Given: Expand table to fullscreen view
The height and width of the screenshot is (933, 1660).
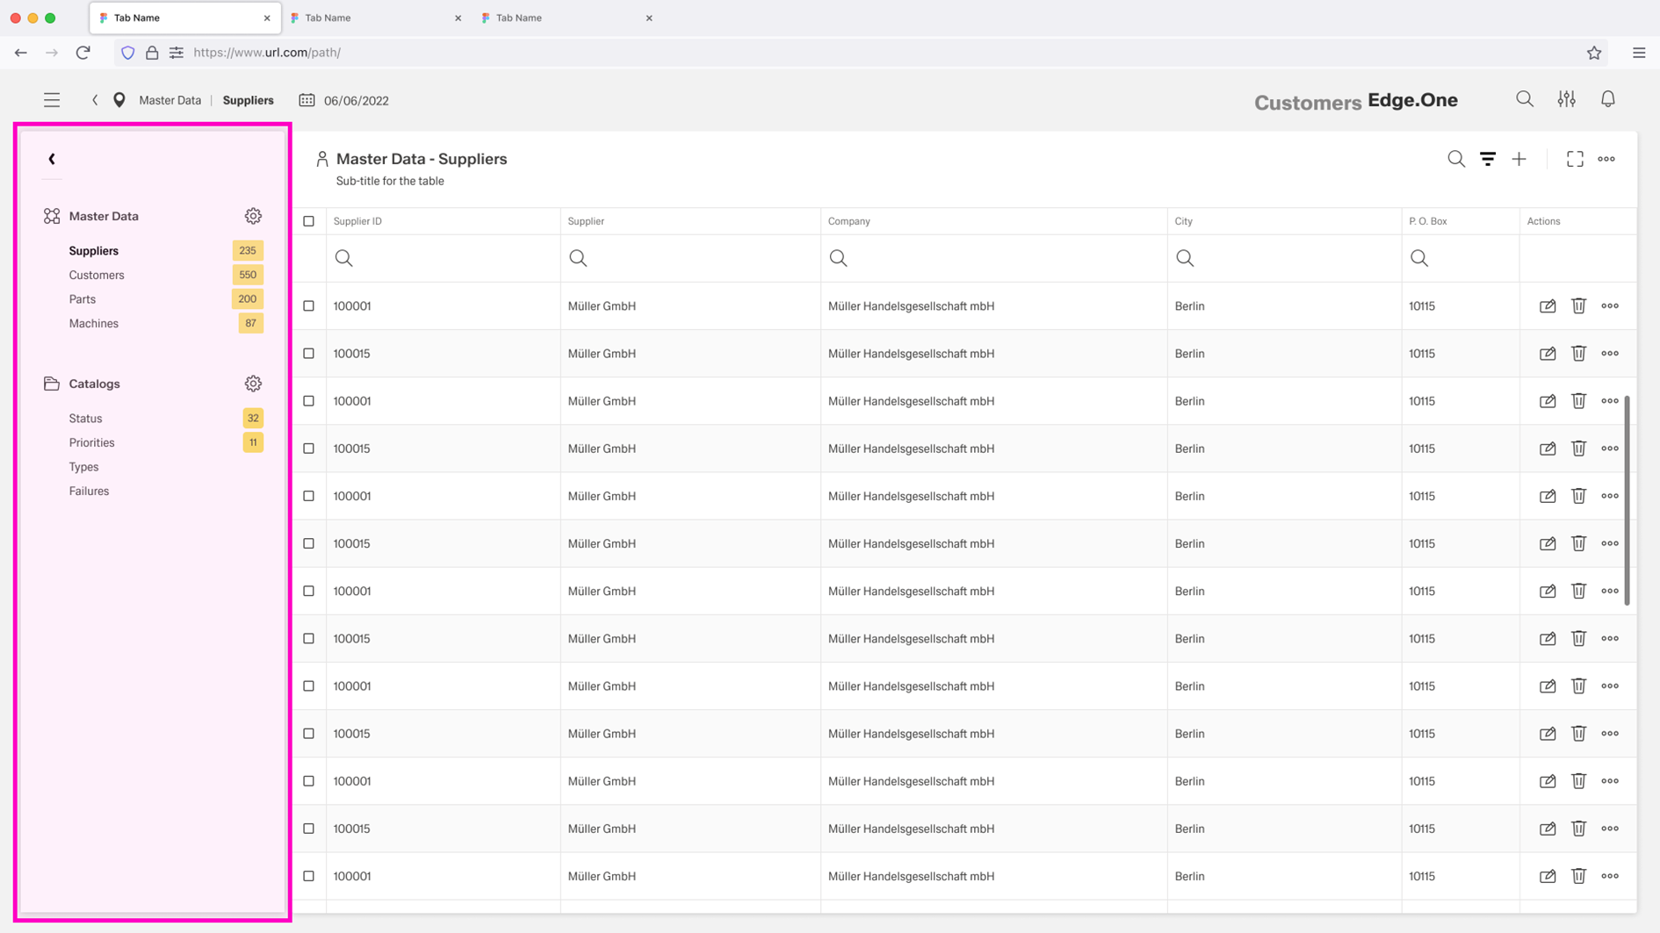Looking at the screenshot, I should 1575,159.
